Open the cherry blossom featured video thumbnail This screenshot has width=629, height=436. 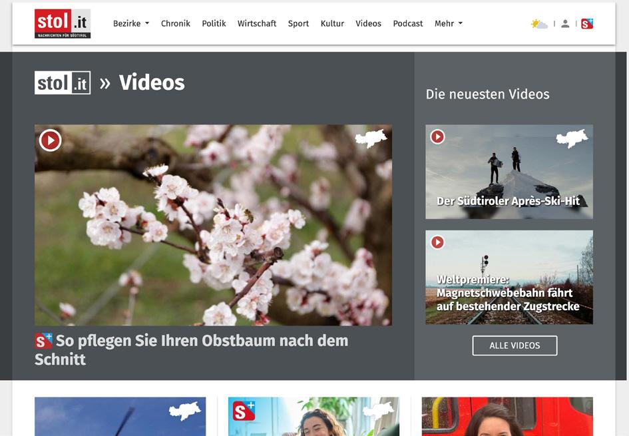coord(213,225)
